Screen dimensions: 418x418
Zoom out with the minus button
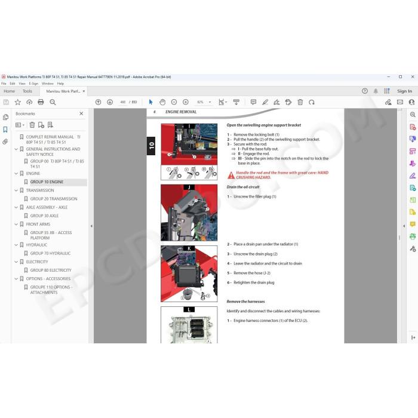[x=174, y=102]
